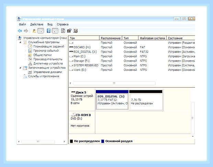This screenshot has height=167, width=213.
Task: Select Storage (F:) volume row
Action: coord(132,61)
